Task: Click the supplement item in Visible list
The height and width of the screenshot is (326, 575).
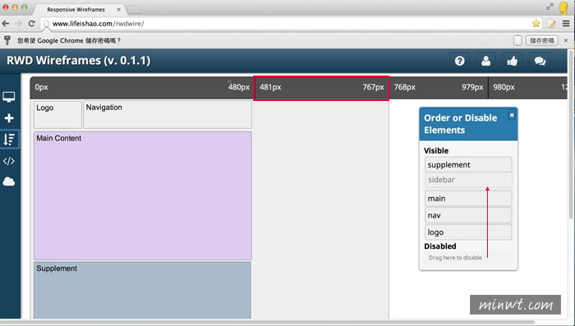Action: pos(468,165)
